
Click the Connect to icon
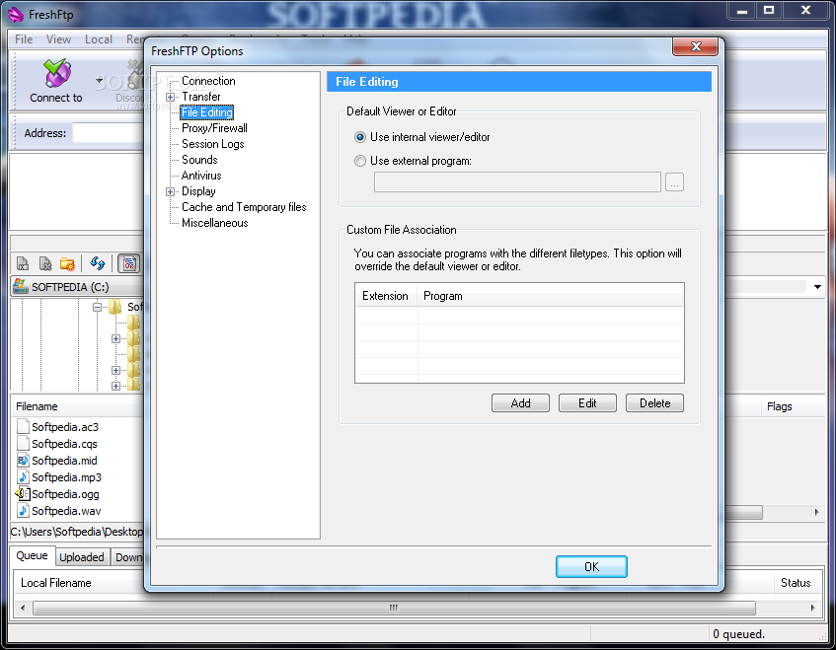(57, 73)
